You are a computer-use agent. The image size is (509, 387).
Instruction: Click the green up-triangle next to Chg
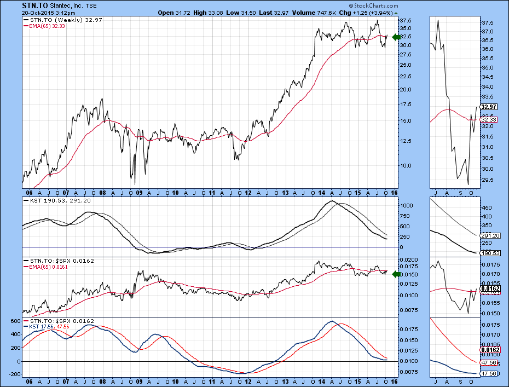[x=395, y=13]
